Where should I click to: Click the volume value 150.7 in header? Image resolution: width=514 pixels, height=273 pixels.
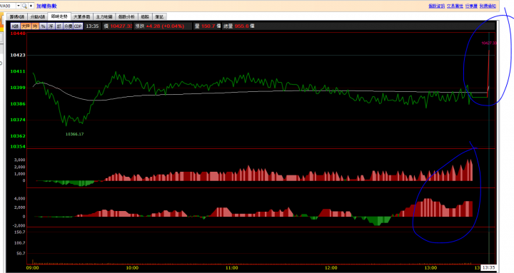pos(208,26)
